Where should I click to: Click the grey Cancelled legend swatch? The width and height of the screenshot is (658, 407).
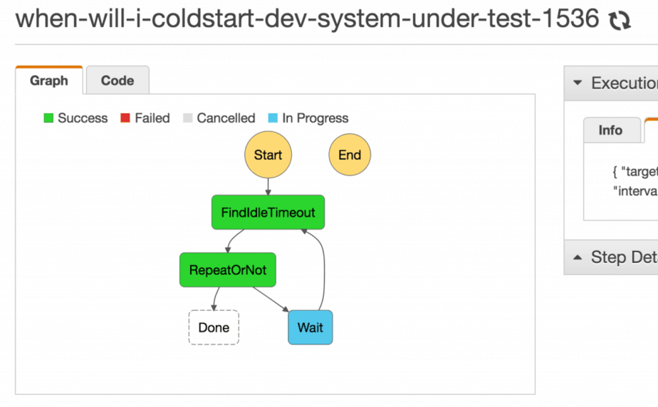pos(188,118)
